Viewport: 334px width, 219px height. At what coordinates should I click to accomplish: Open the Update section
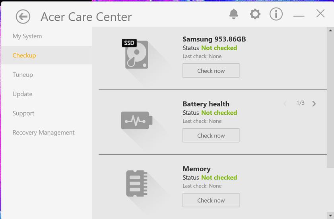point(22,94)
